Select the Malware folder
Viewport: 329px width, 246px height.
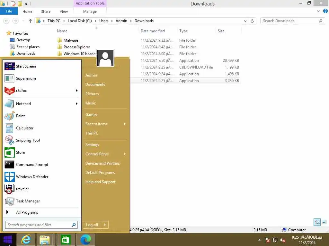pyautogui.click(x=71, y=40)
